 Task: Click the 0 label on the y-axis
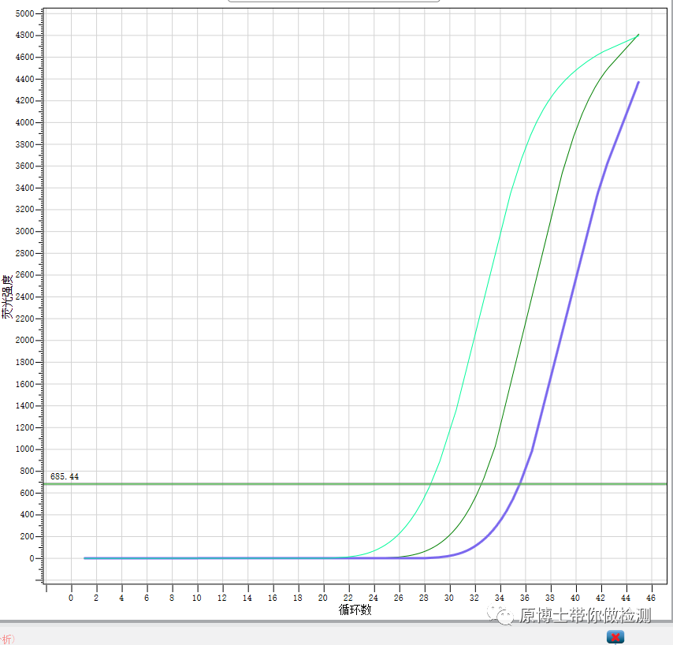click(31, 558)
